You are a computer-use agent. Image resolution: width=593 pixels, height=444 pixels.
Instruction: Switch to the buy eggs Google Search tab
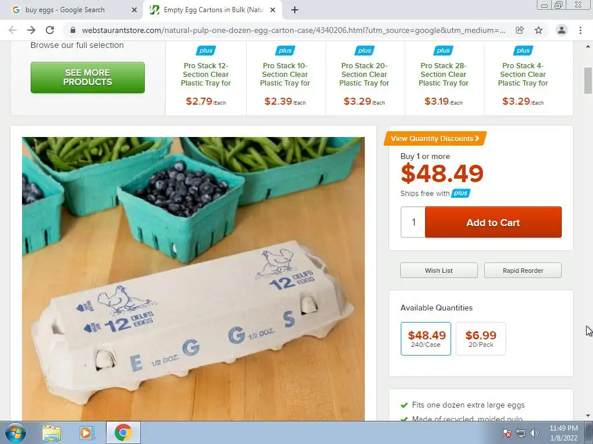click(x=65, y=10)
